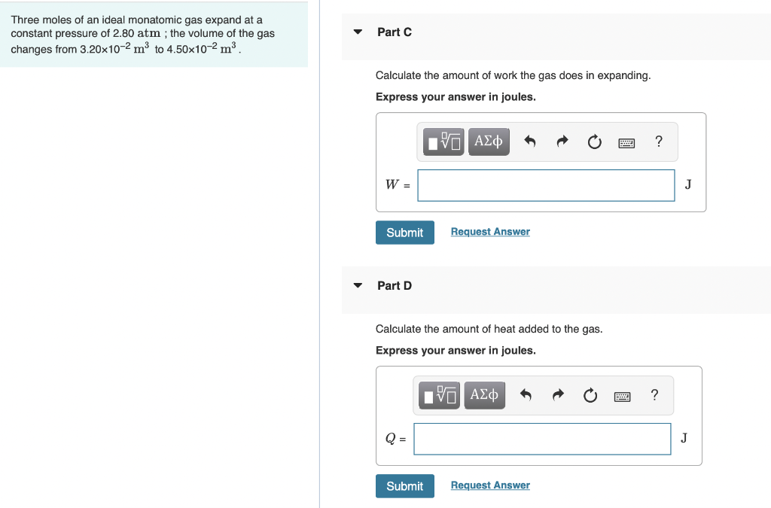This screenshot has height=508, width=771.
Task: Collapse the Part D section
Action: 357,285
